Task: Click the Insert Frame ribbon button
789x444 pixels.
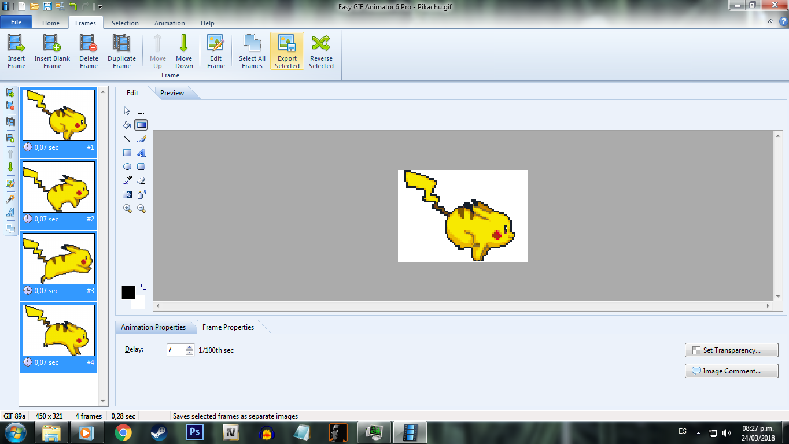Action: point(16,51)
